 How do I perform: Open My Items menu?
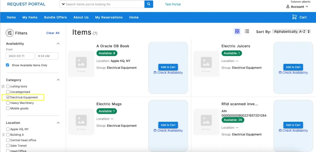click(30, 17)
